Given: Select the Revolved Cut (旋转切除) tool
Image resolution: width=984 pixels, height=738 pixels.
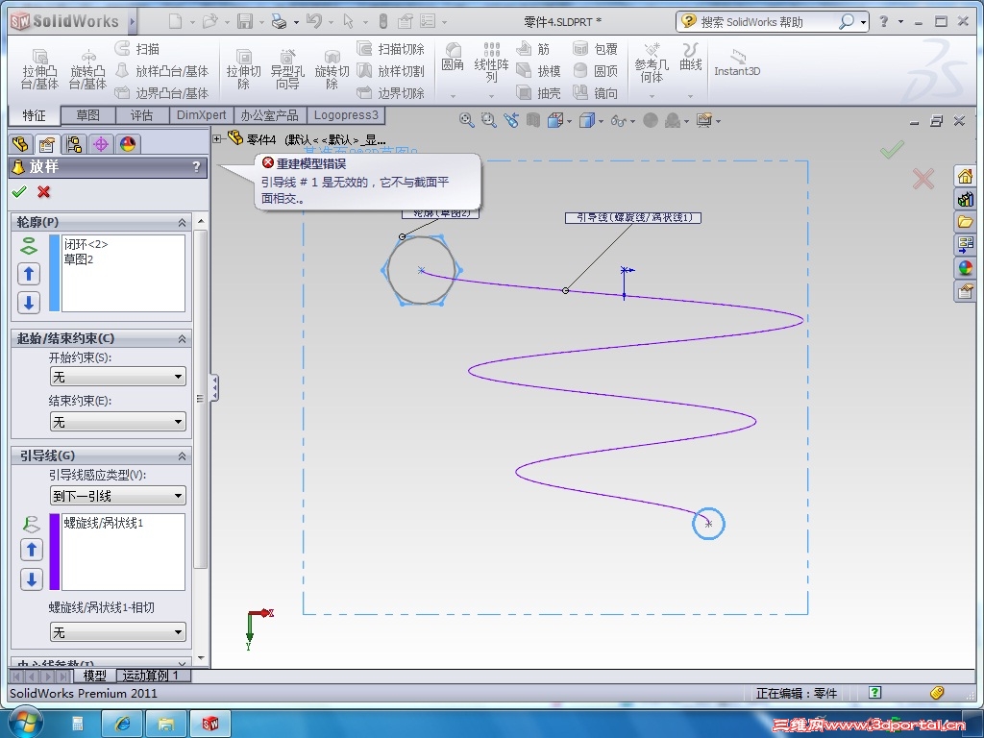Looking at the screenshot, I should point(332,69).
